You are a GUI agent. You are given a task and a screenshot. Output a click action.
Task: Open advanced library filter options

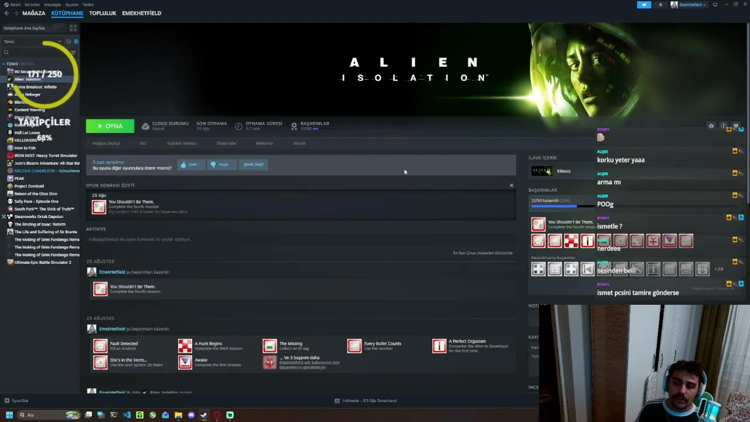(x=73, y=53)
